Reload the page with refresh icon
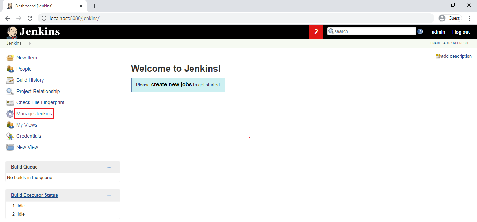Viewport: 477px width, 222px height. pos(30,18)
